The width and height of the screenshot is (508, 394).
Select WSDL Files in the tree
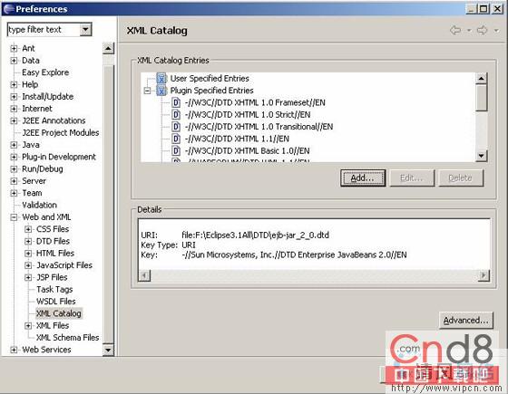55,302
